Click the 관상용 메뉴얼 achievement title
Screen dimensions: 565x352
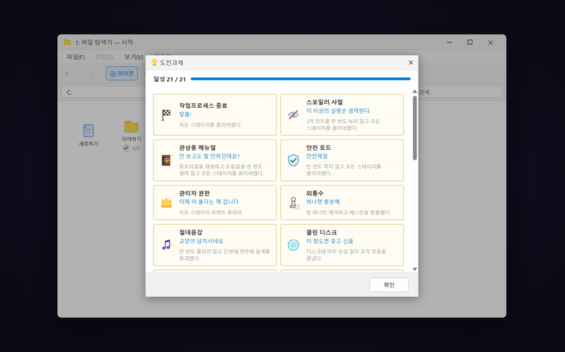197,148
